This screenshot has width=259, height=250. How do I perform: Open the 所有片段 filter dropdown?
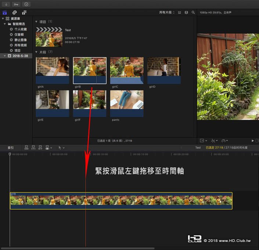tap(167, 12)
